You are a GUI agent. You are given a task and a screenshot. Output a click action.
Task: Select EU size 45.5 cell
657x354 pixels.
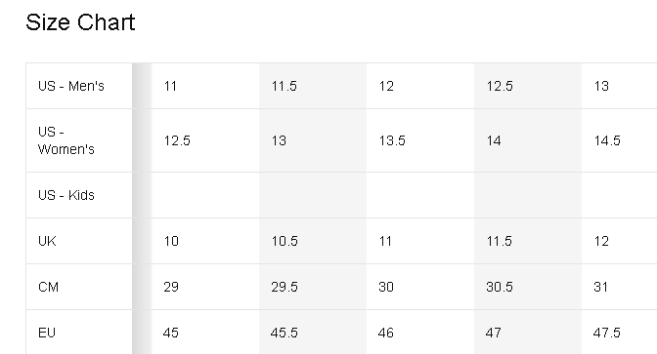[313, 333]
